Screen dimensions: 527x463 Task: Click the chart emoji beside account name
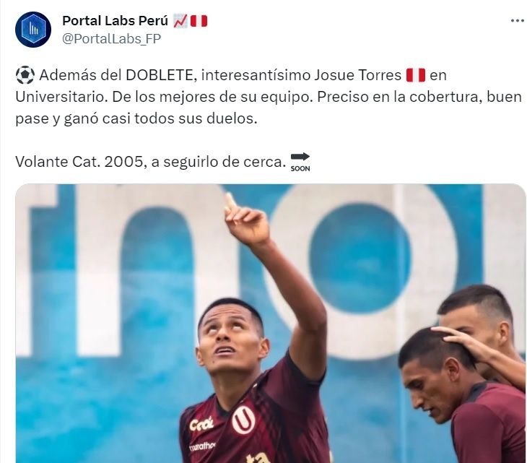180,21
